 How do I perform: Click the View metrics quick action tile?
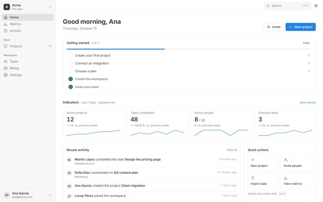(x=296, y=181)
